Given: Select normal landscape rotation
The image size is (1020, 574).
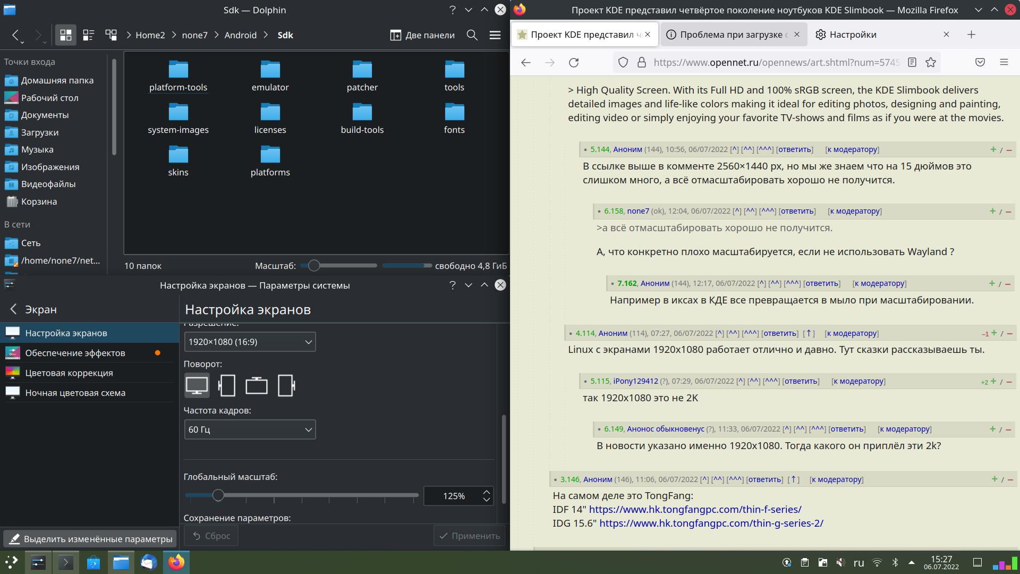Looking at the screenshot, I should point(197,385).
